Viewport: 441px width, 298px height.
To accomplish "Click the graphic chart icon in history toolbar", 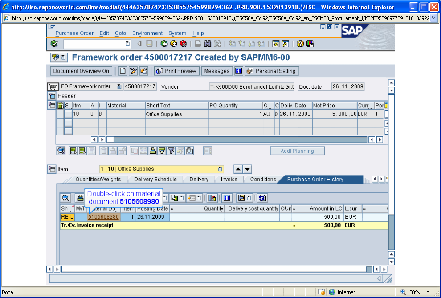I will [x=212, y=198].
